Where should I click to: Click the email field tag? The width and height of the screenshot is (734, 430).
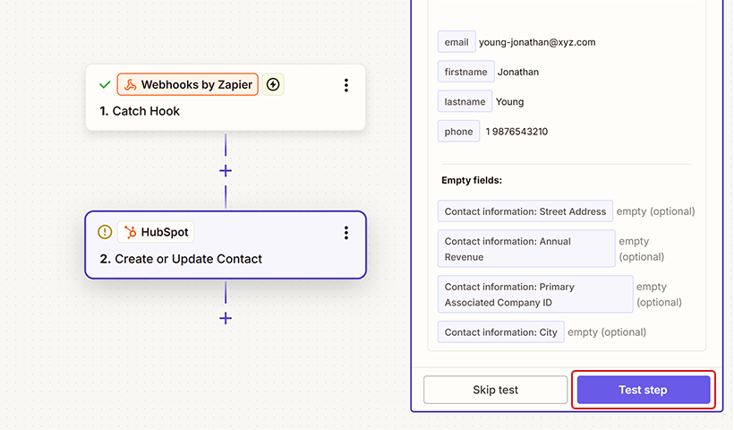coord(457,42)
